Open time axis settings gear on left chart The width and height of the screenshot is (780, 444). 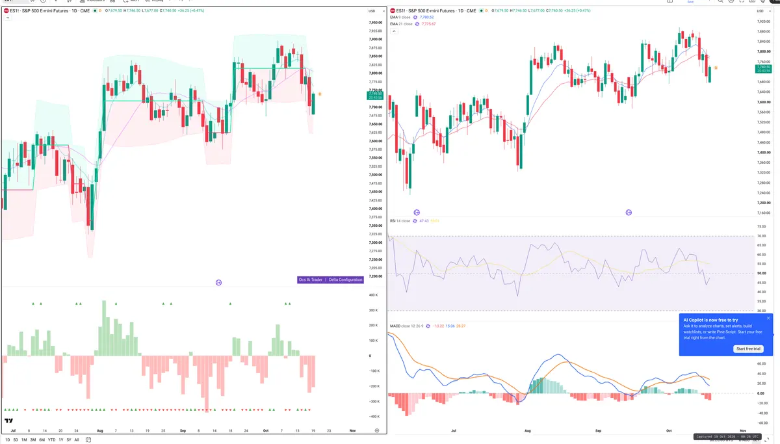[377, 430]
